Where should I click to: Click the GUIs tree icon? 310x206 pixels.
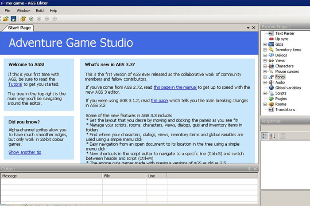click(271, 44)
